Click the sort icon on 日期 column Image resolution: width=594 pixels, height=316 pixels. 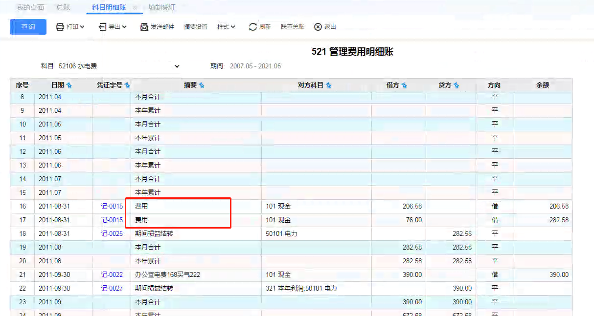point(69,85)
